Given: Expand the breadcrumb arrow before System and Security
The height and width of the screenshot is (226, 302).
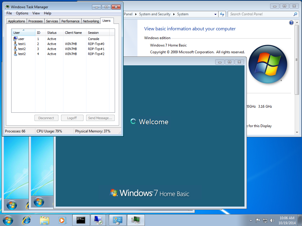Looking at the screenshot, I should 136,14.
